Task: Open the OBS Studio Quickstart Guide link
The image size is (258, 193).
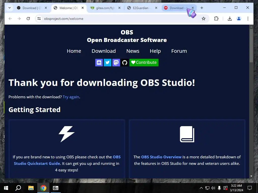Action: 67,160
